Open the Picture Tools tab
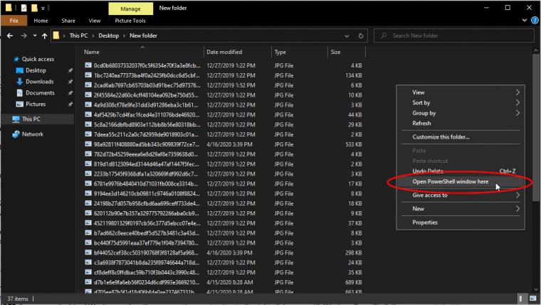Screen dimensions: 541x305 (x=130, y=21)
